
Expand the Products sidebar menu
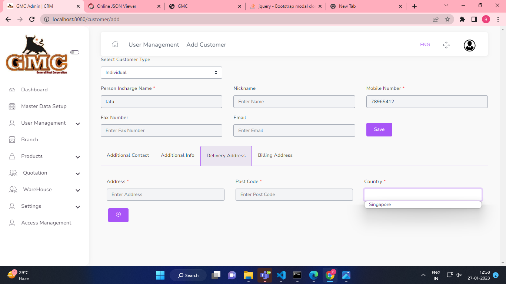click(x=78, y=157)
